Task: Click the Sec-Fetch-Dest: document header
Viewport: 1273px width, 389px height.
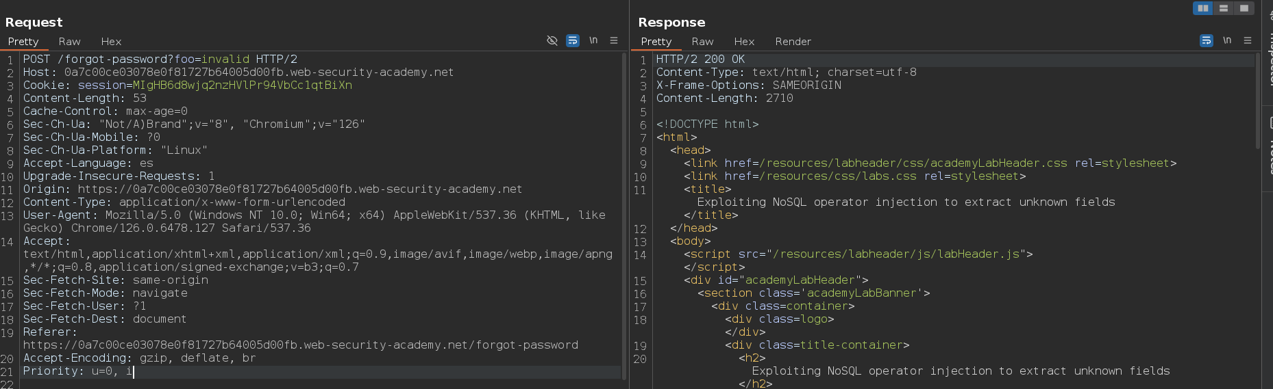Action: (105, 319)
